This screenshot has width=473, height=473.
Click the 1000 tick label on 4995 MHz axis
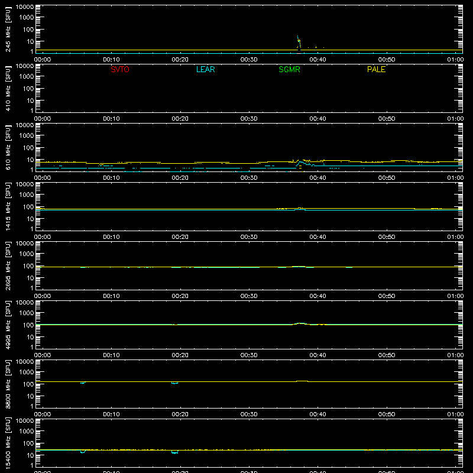click(x=27, y=313)
